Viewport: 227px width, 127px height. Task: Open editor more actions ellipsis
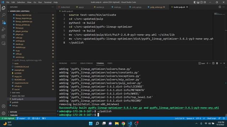pyautogui.click(x=224, y=7)
